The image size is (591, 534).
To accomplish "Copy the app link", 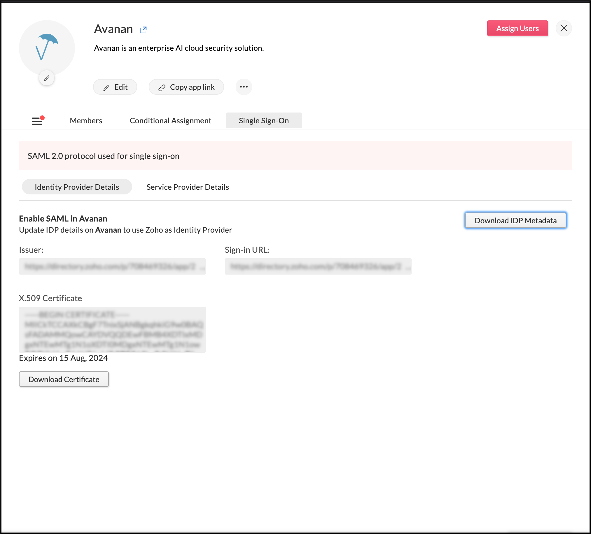I will coord(186,87).
